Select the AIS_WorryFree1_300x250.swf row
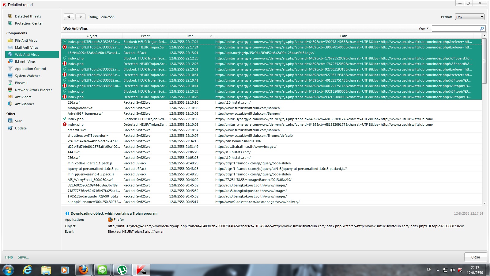 271,180
